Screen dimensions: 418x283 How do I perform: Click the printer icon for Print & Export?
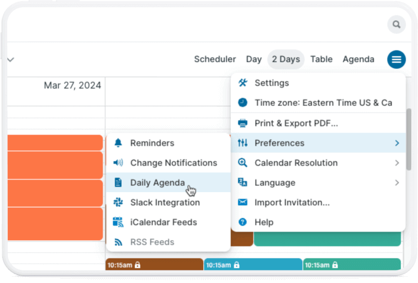point(242,123)
